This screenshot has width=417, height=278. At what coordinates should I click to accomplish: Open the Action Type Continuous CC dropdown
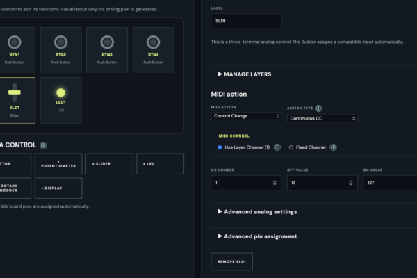pos(322,118)
